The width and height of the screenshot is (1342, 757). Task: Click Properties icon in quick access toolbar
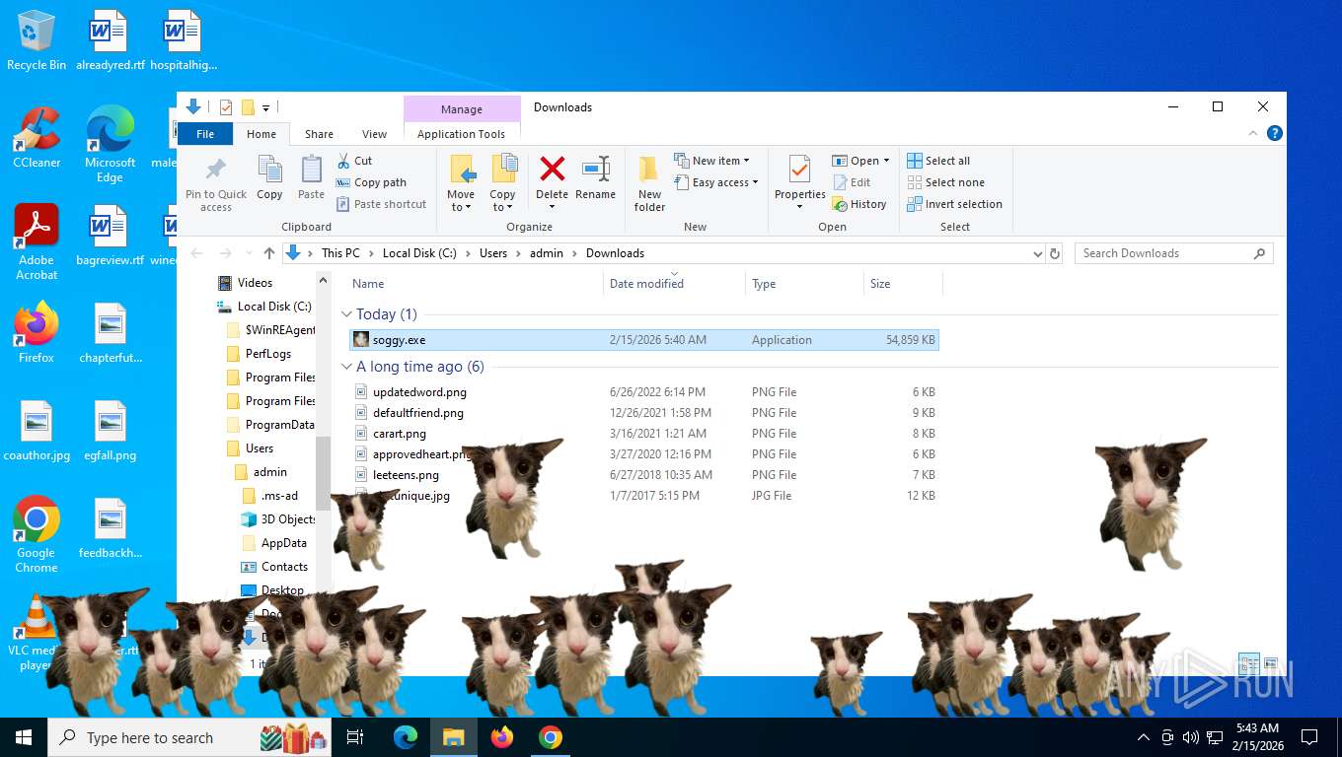226,107
